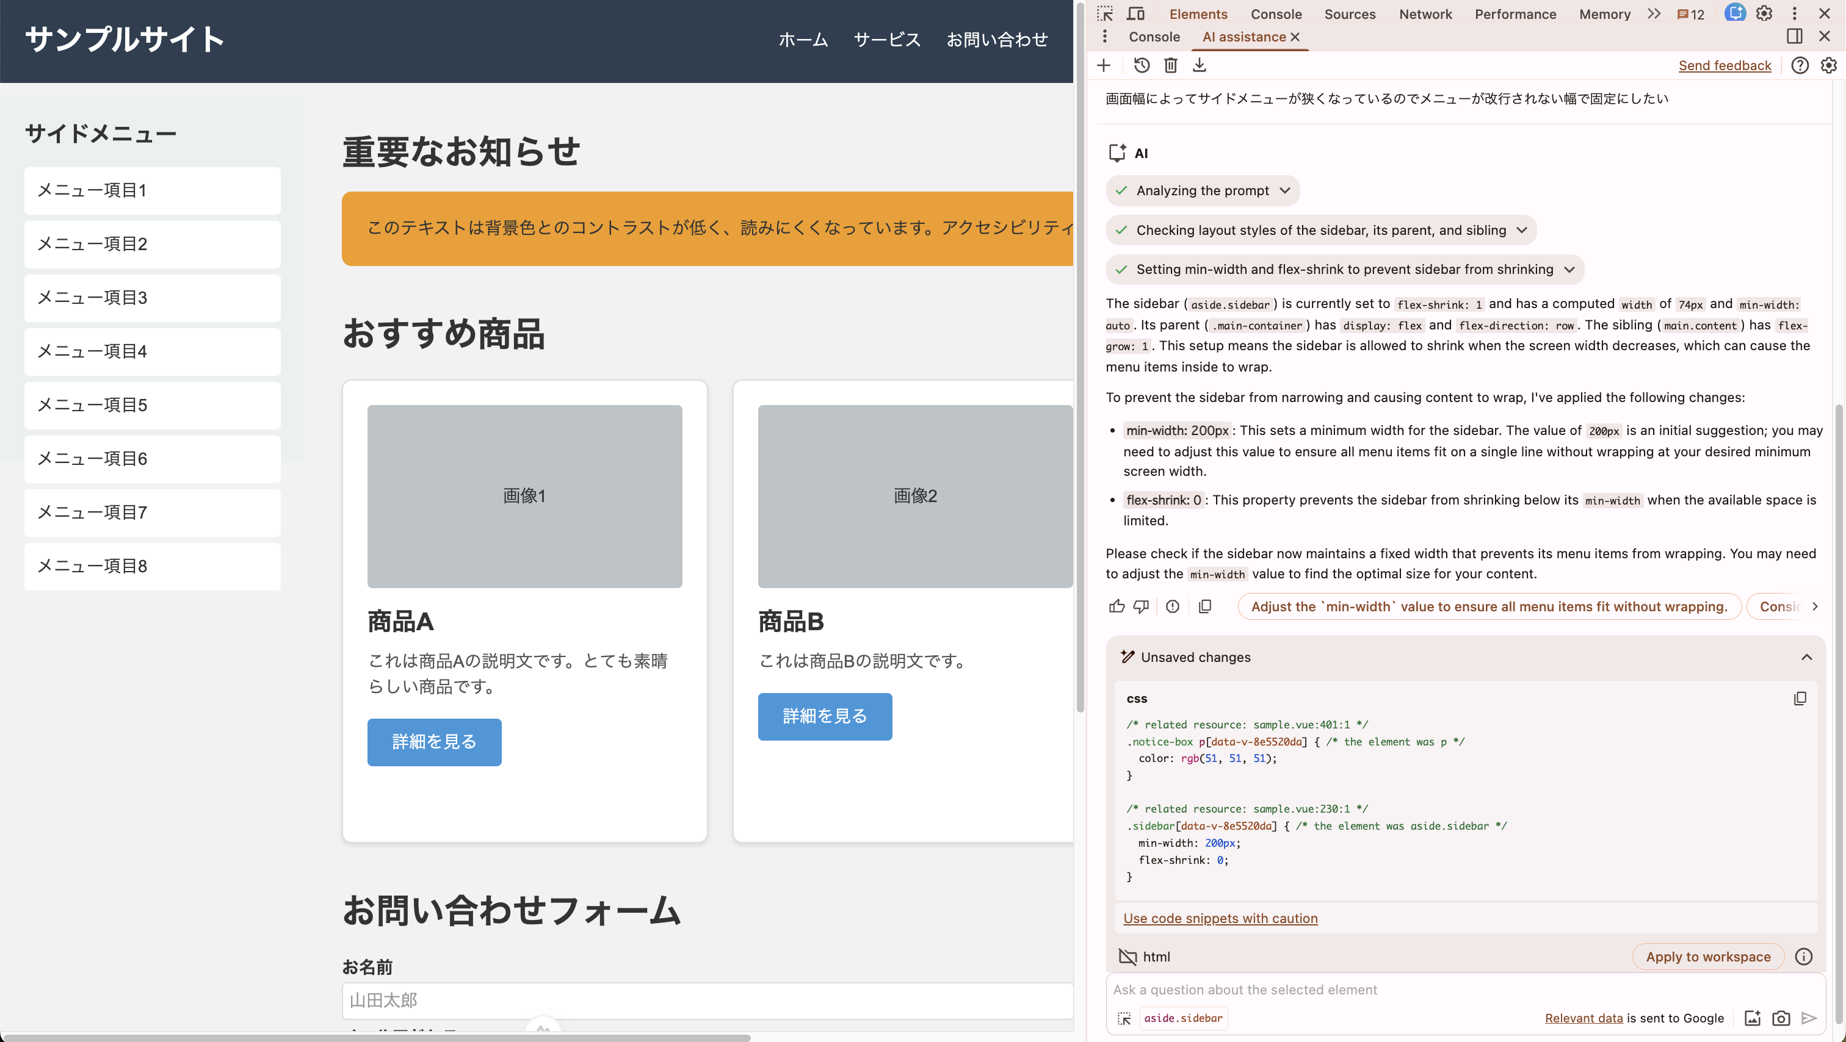
Task: Start a new AI chat
Action: [x=1104, y=65]
